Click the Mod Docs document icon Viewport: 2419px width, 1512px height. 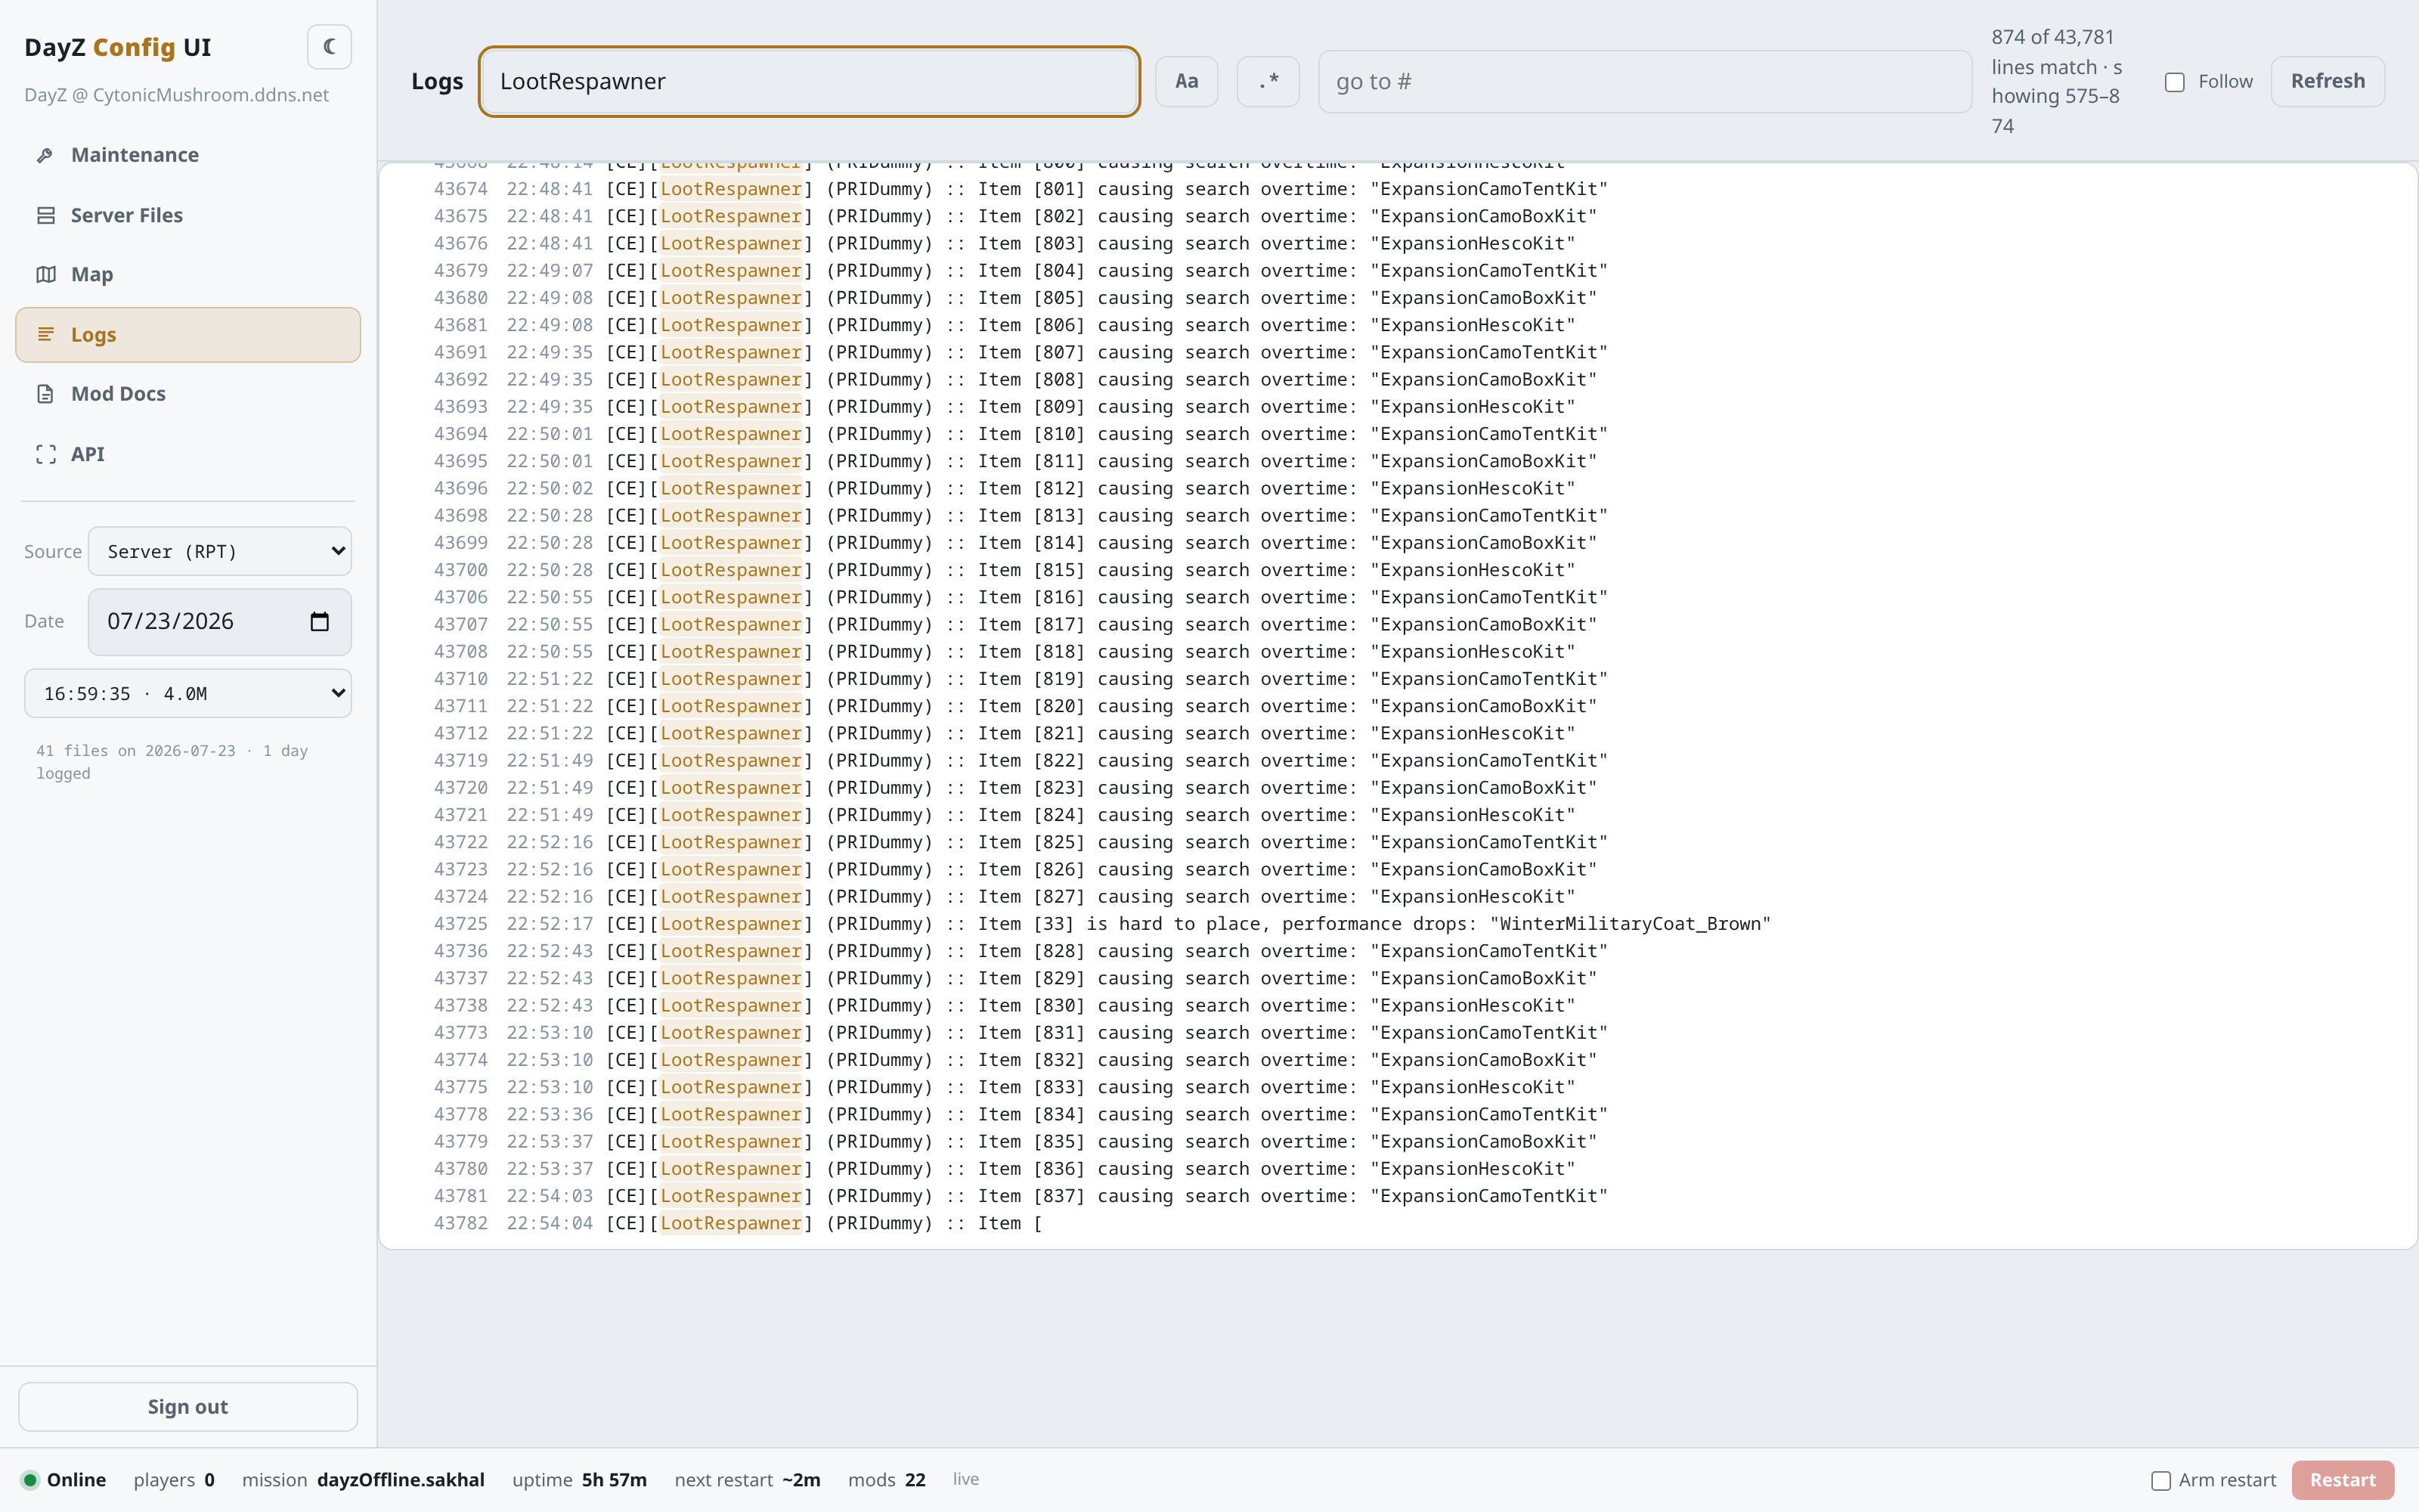[x=46, y=394]
